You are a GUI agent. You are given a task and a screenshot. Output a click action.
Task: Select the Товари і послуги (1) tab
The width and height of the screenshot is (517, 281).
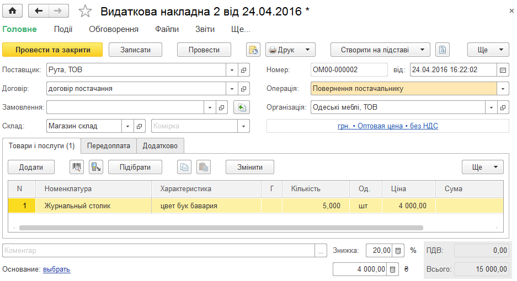[41, 146]
